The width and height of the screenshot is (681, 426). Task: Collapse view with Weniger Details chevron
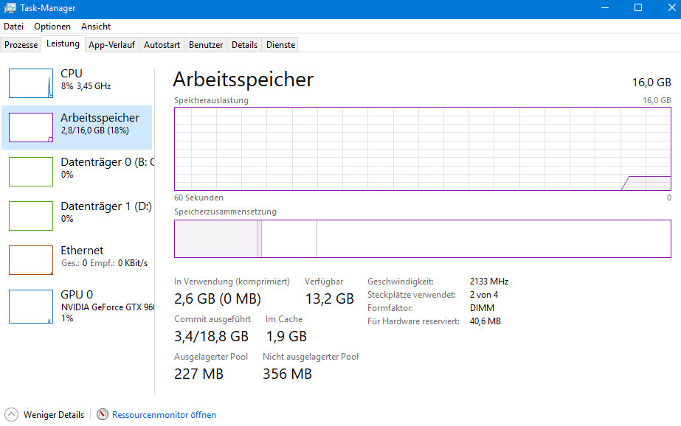pyautogui.click(x=12, y=415)
